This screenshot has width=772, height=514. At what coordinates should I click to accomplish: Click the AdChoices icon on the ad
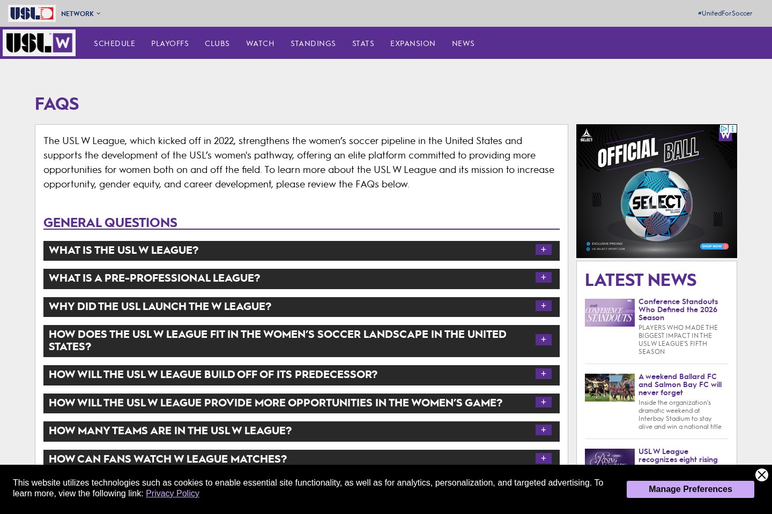(x=724, y=128)
